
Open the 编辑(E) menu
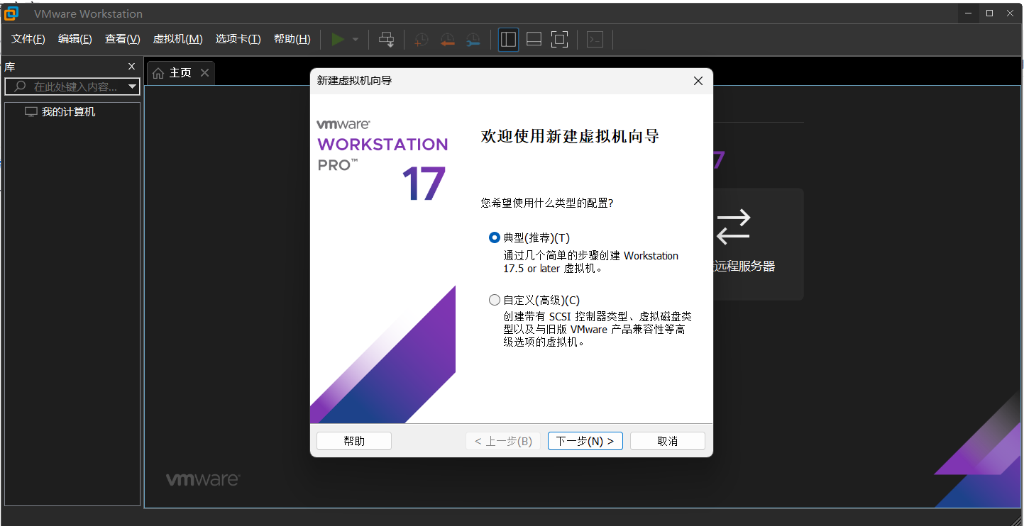[x=75, y=39]
